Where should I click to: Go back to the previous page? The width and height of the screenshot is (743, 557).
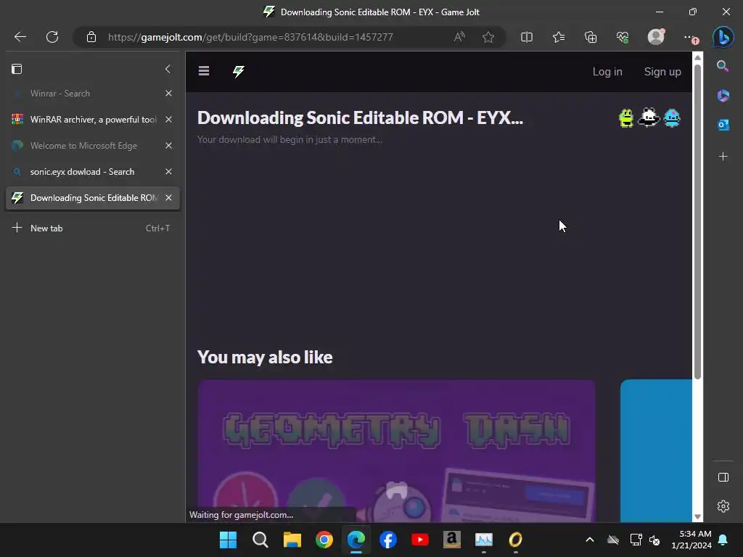point(20,37)
